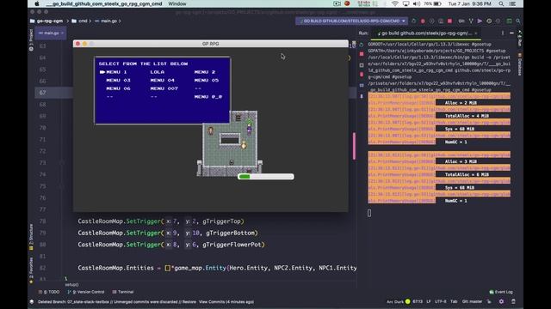The height and width of the screenshot is (309, 551).
Task: Open Git history clock icon
Action: click(x=489, y=21)
